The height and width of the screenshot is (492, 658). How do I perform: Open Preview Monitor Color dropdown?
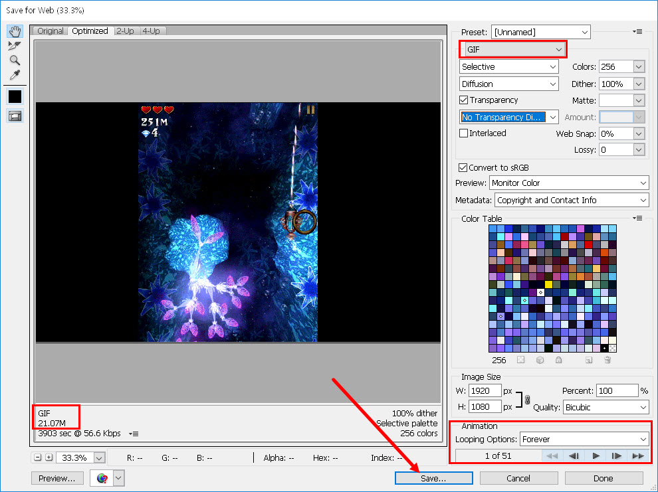click(x=569, y=183)
